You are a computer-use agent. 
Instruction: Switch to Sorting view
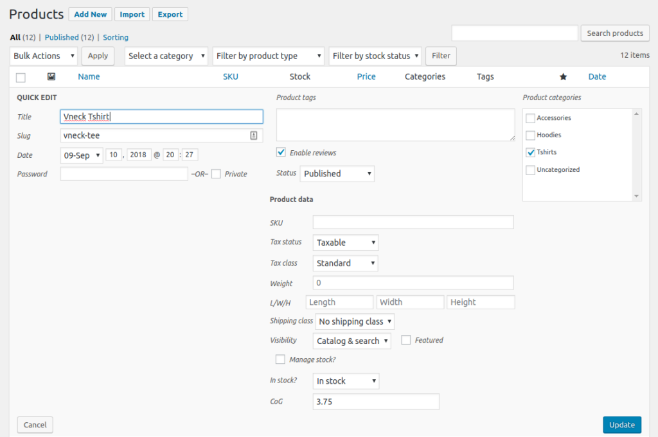point(116,37)
